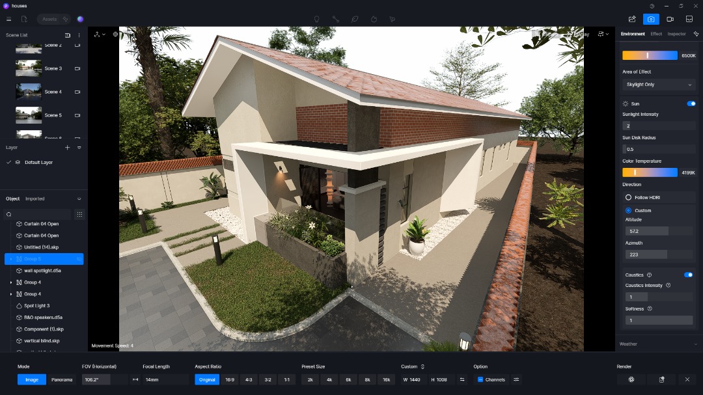
Task: Expand the Weather section
Action: click(x=659, y=344)
